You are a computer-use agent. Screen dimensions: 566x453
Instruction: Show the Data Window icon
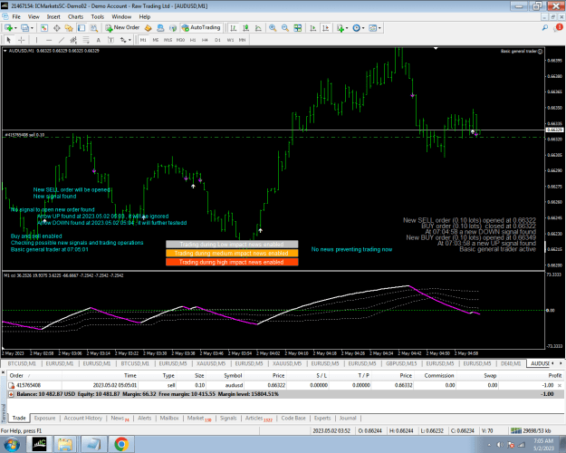coord(57,28)
